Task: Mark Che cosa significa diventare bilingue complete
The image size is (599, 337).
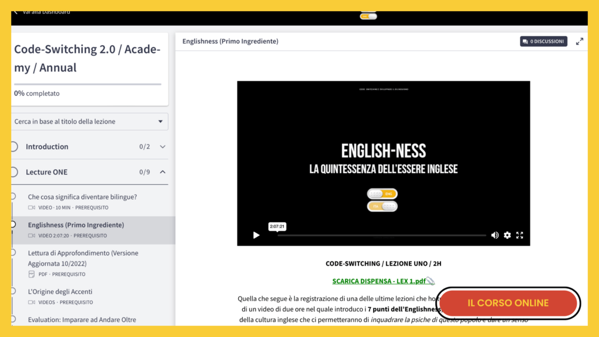Action: click(x=13, y=197)
